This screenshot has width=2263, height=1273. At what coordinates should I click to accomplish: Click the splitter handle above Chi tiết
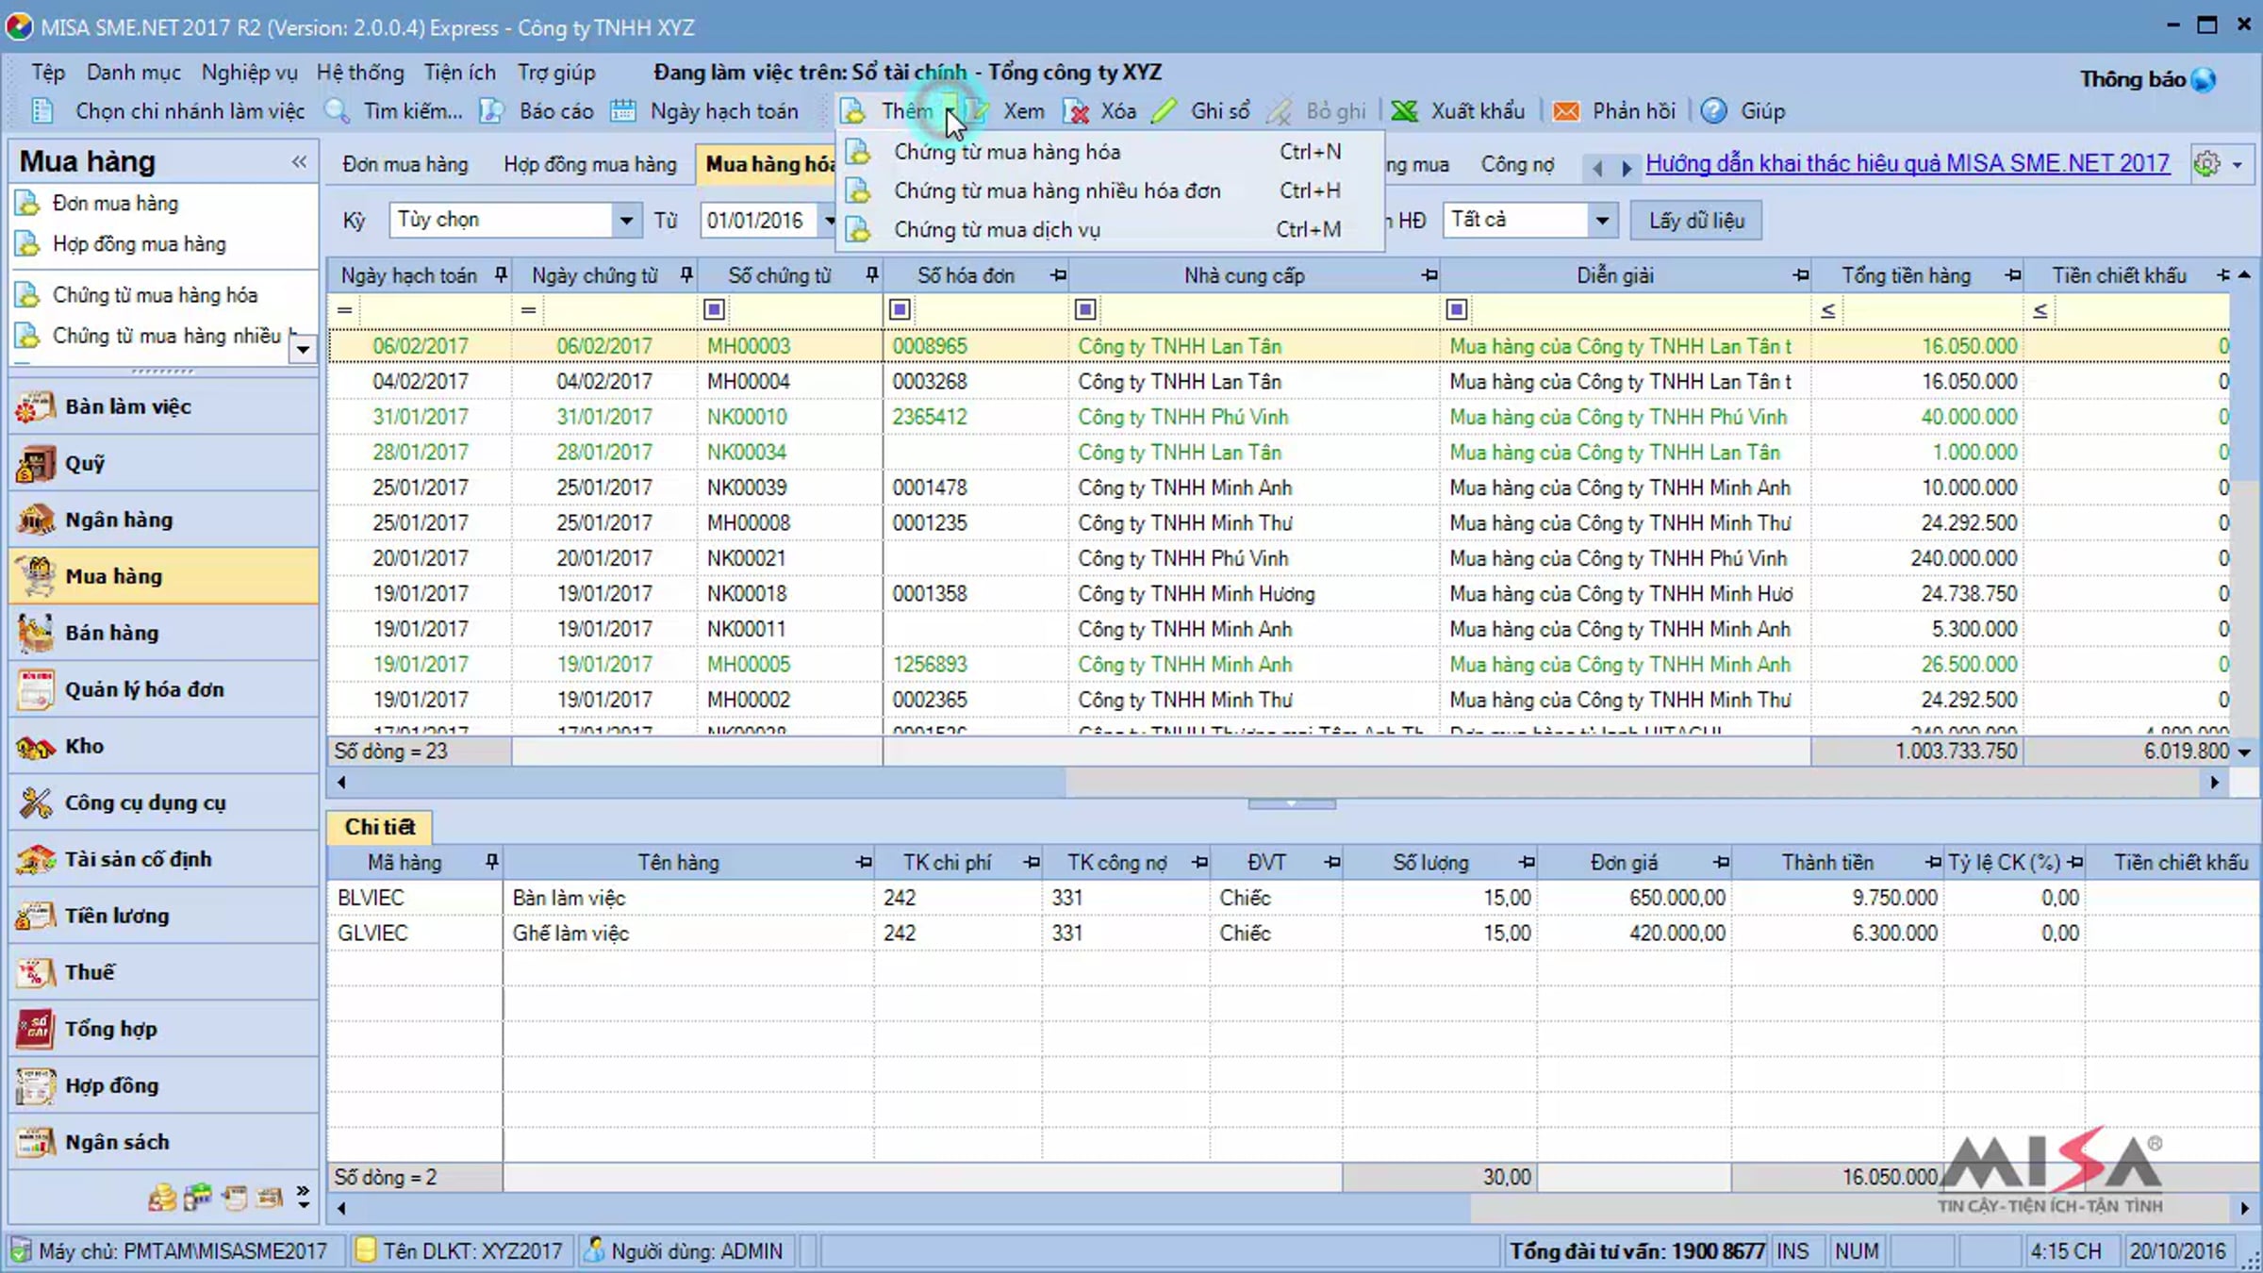[1292, 804]
